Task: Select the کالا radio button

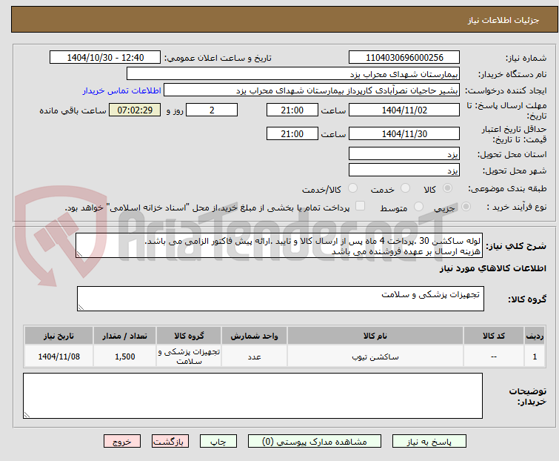Action: click(x=447, y=188)
